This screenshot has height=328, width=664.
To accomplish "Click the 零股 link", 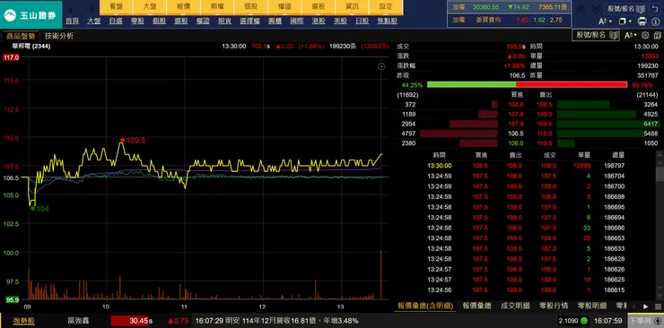I will coord(137,22).
